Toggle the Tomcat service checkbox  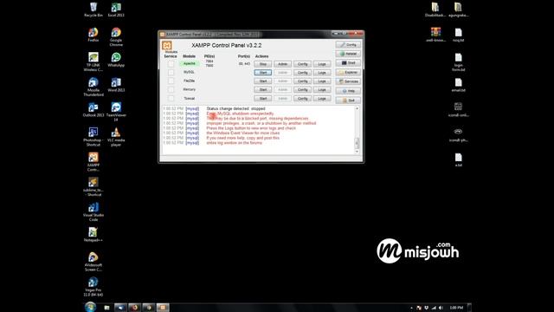pyautogui.click(x=171, y=98)
